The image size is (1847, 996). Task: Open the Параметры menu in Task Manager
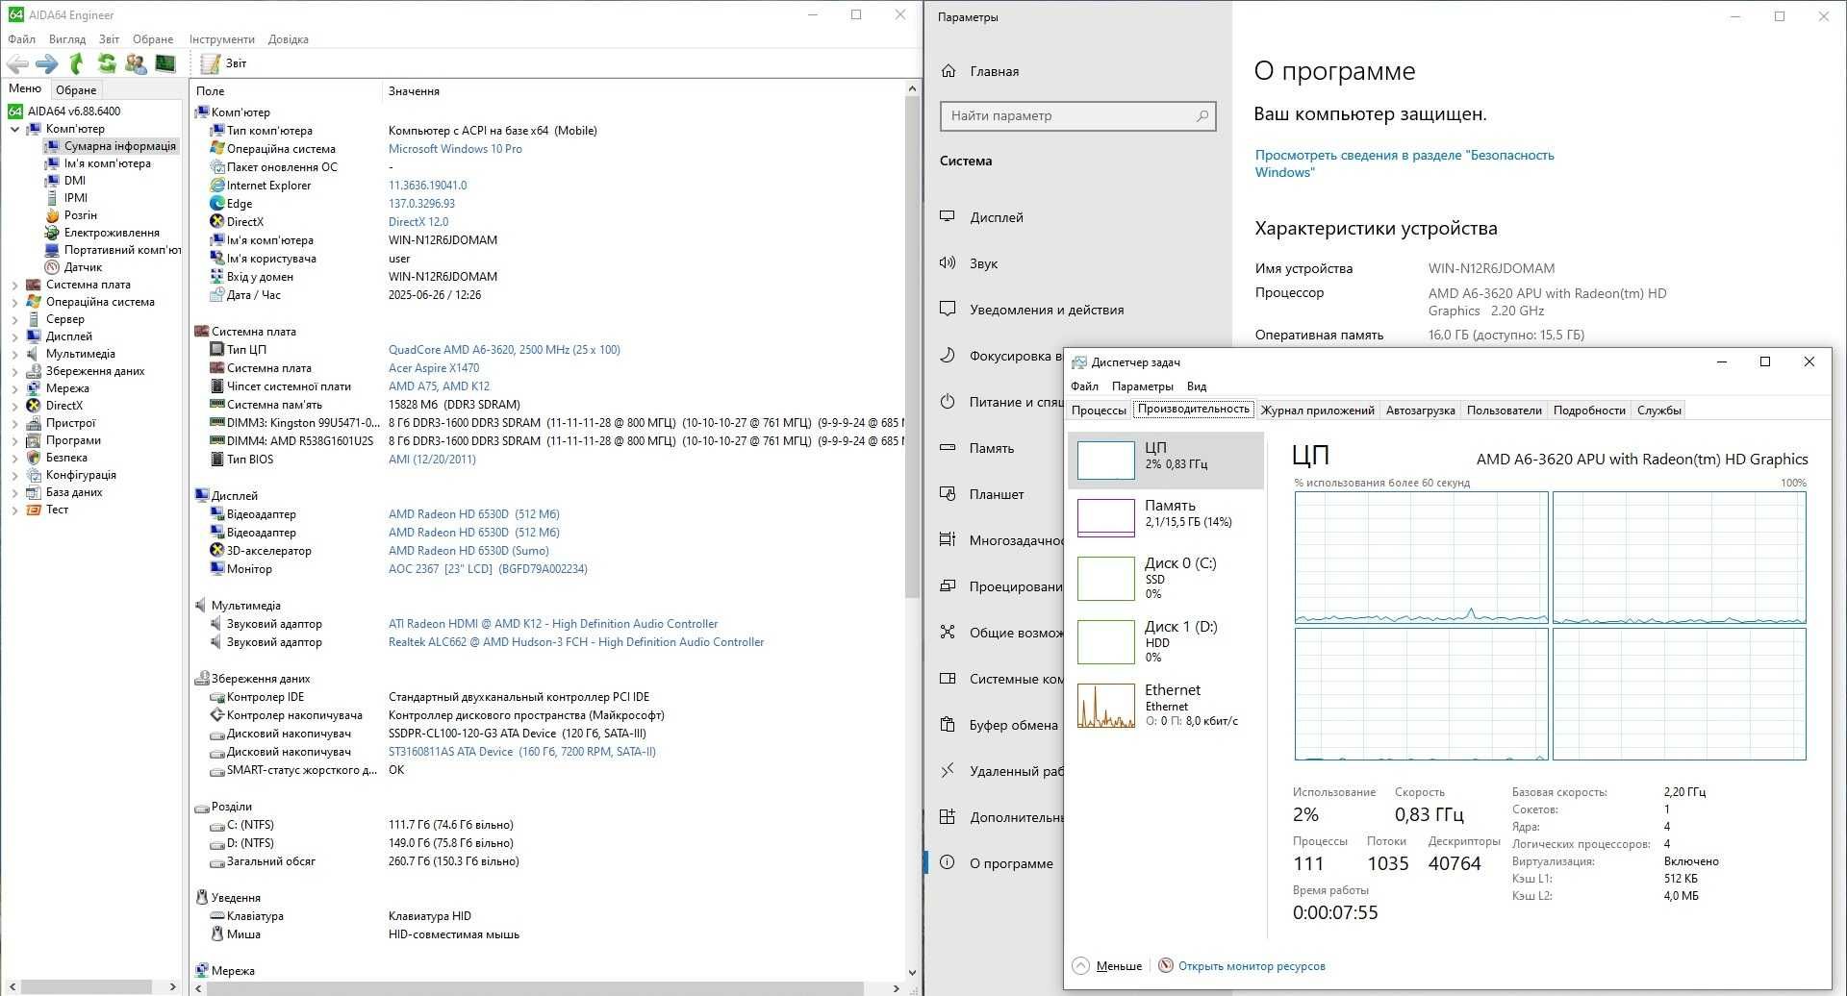[1142, 386]
